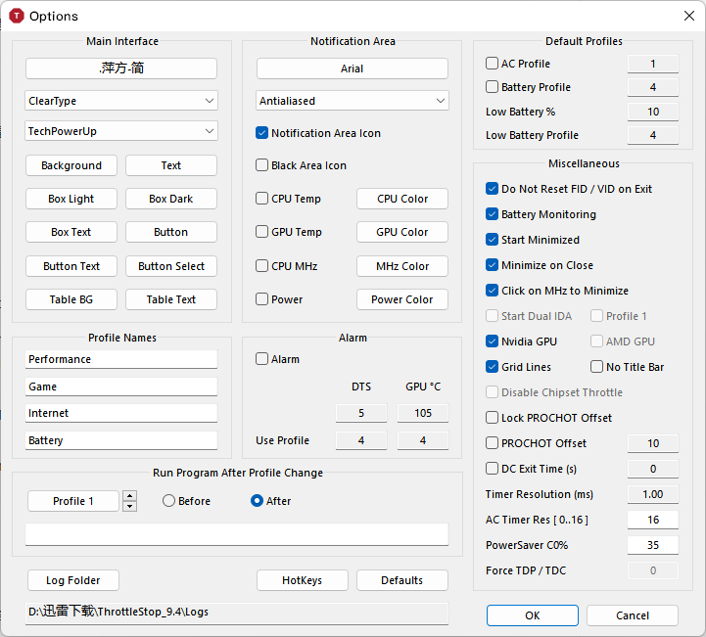Confirm settings with the OK button
706x637 pixels.
tap(532, 615)
